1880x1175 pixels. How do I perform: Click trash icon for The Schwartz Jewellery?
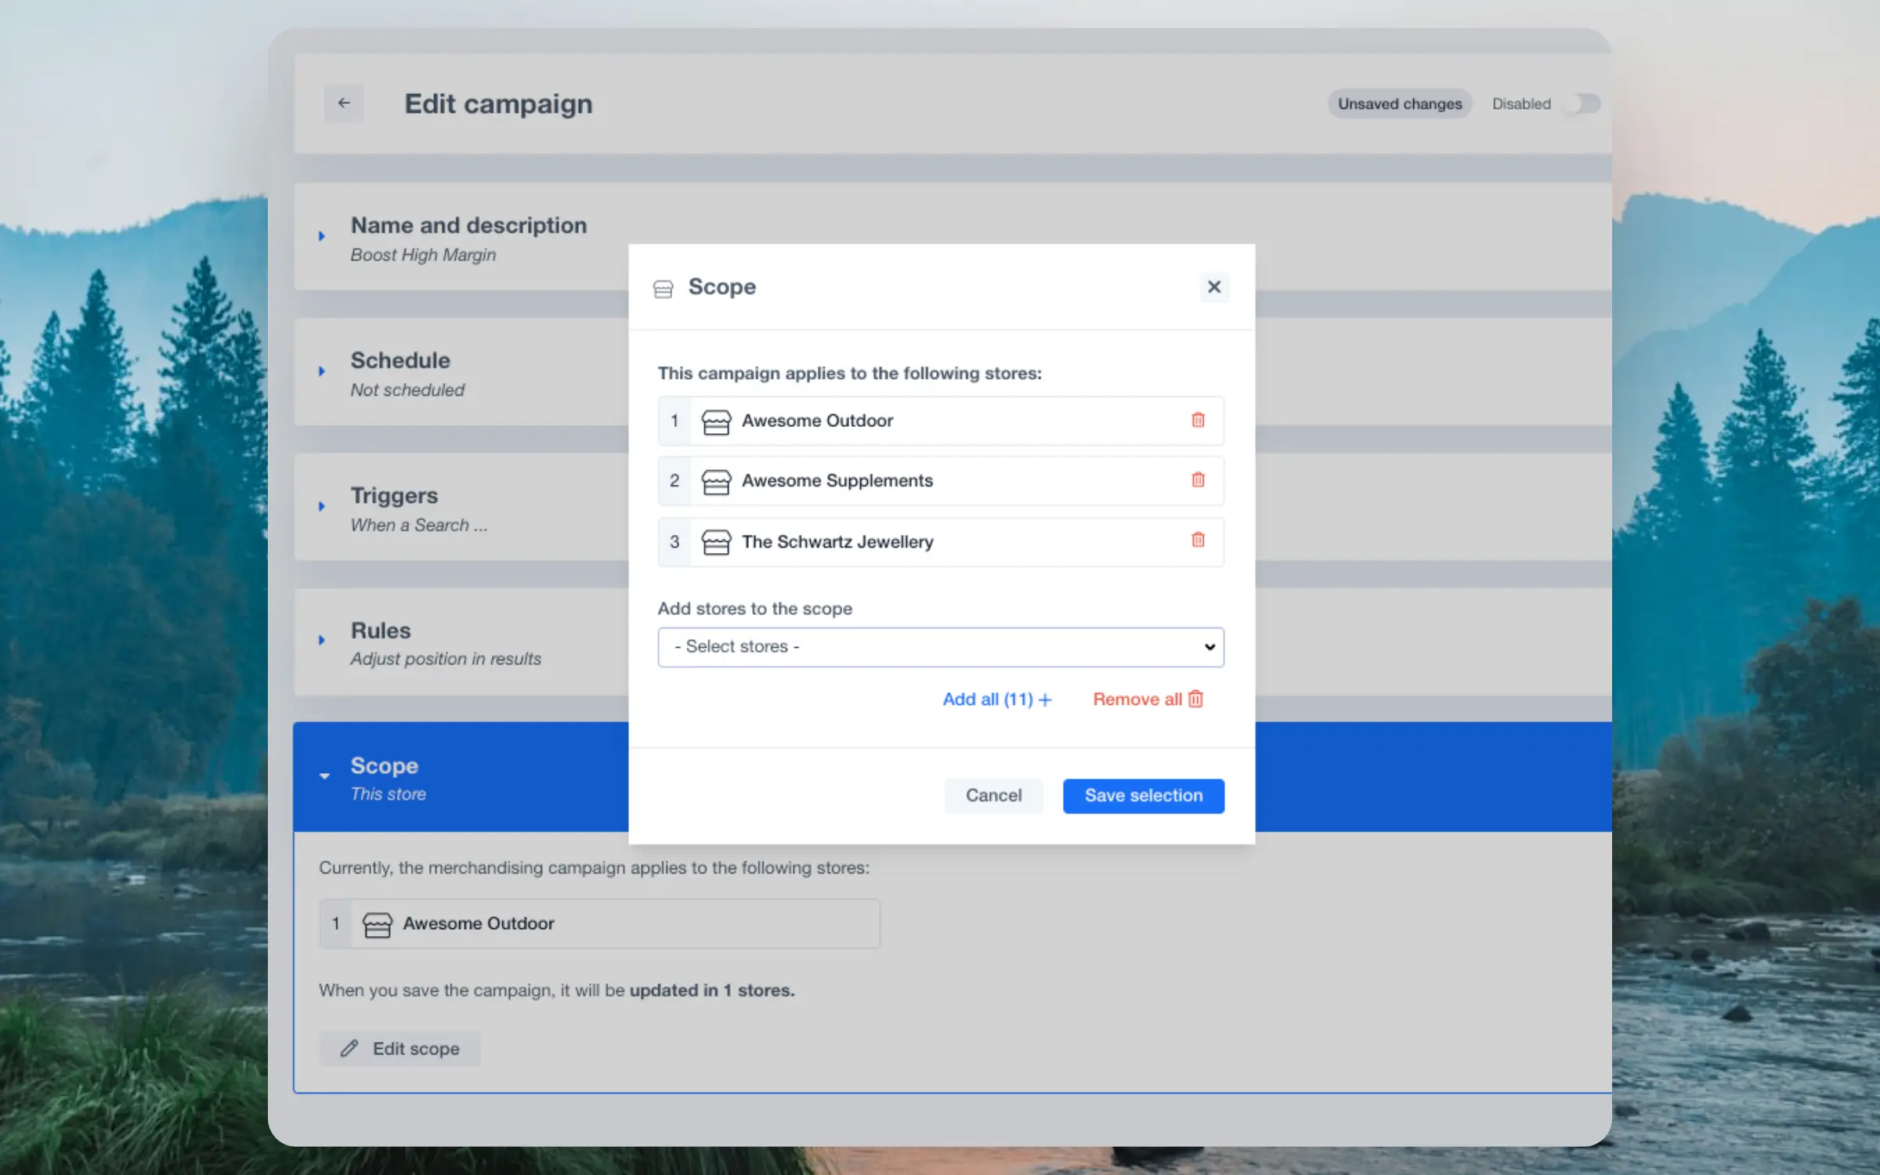click(x=1198, y=540)
